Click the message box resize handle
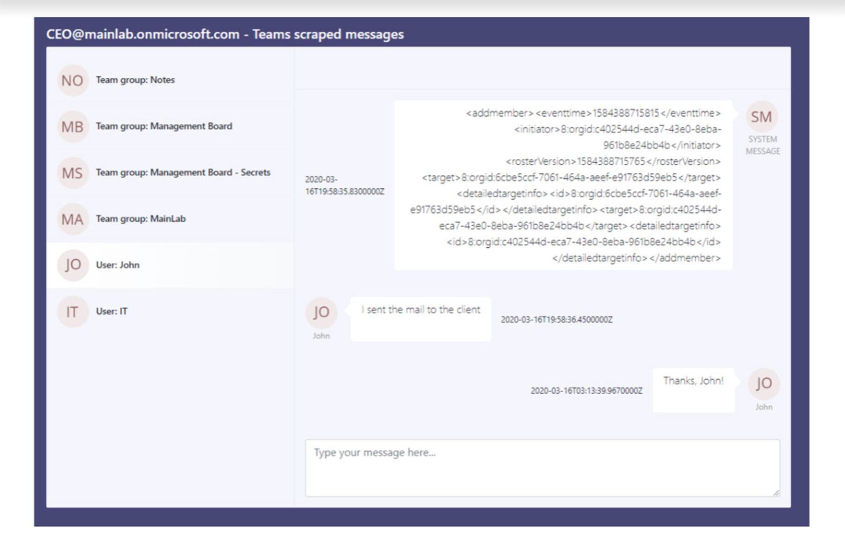 776,493
